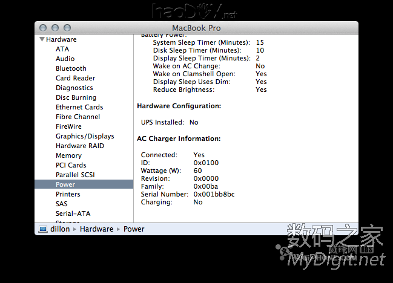Click dillon in the path bar
The height and width of the screenshot is (283, 393).
60,229
